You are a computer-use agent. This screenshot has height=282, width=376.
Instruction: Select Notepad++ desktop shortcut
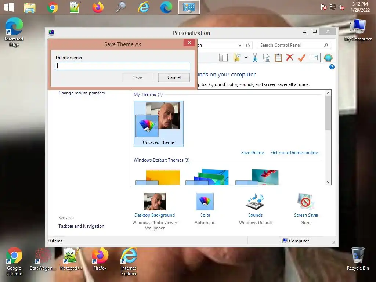[x=71, y=259]
